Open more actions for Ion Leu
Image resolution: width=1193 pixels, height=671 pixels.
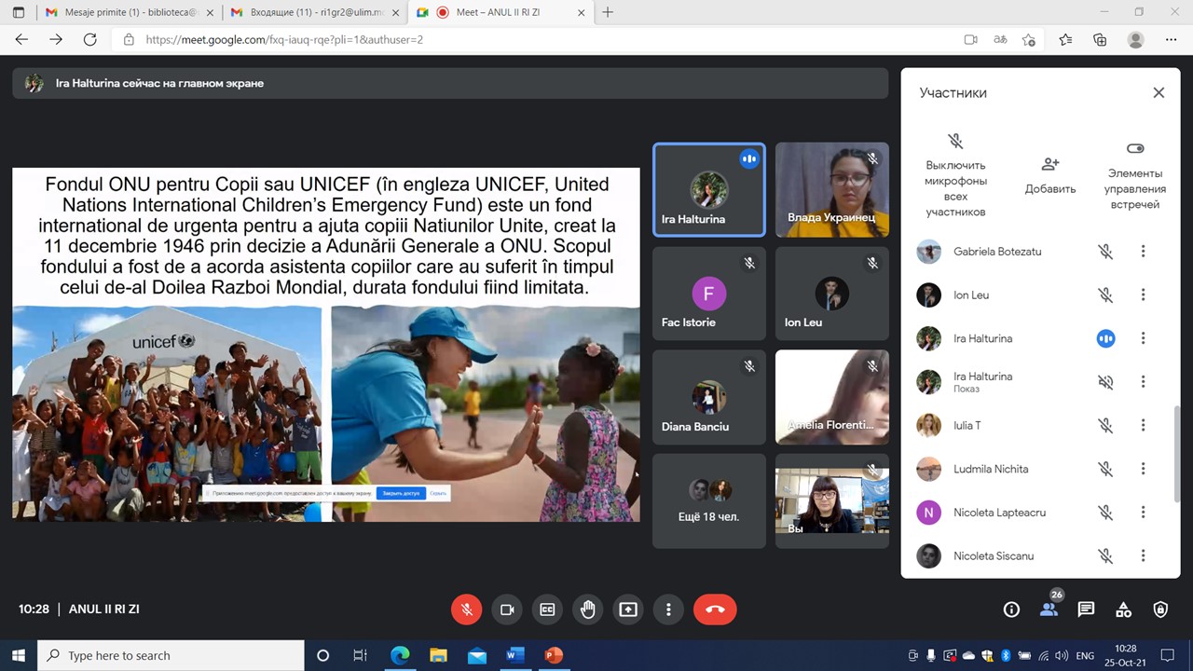point(1143,295)
